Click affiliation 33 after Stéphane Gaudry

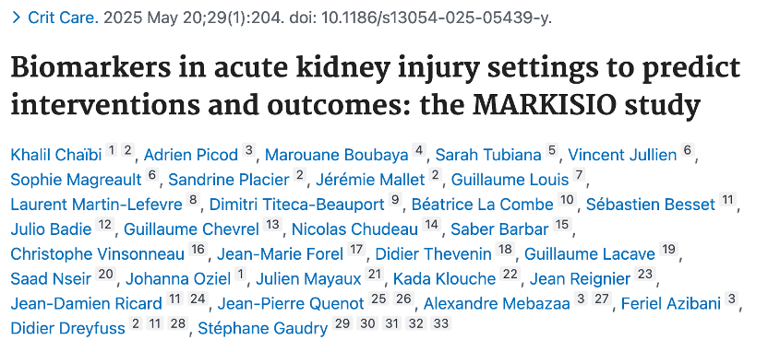pyautogui.click(x=441, y=324)
